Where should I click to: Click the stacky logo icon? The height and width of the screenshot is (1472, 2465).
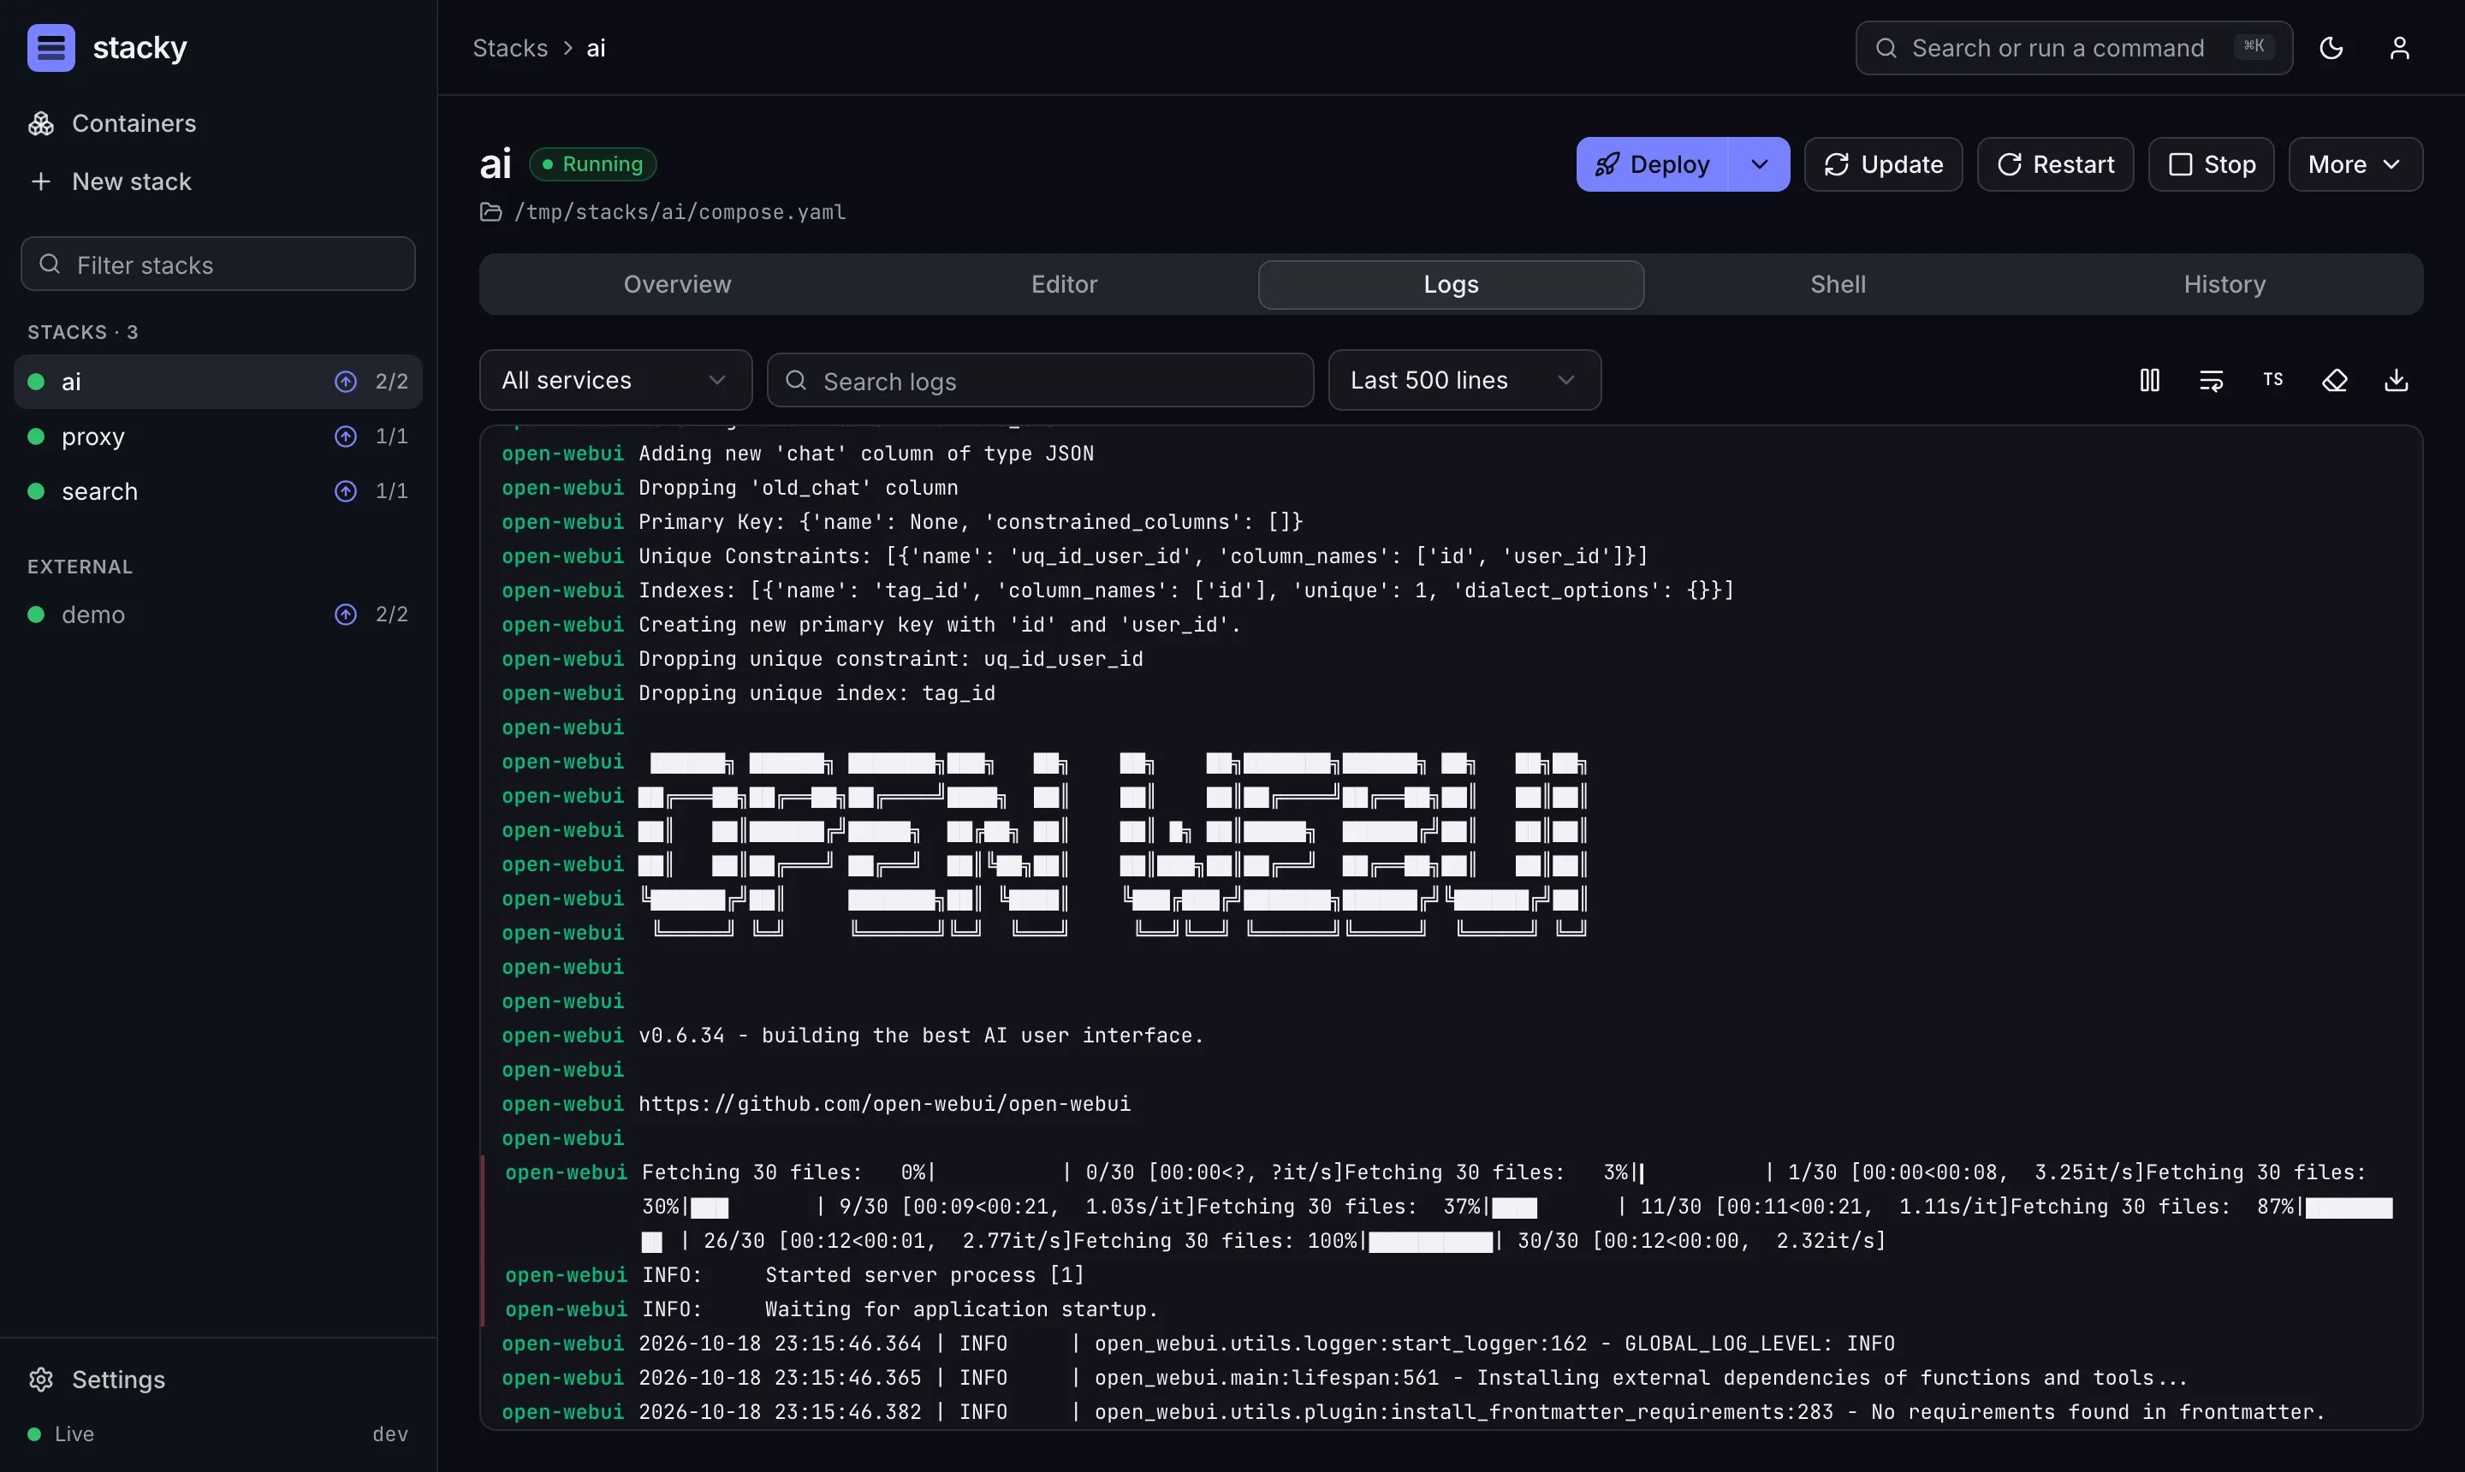coord(50,48)
